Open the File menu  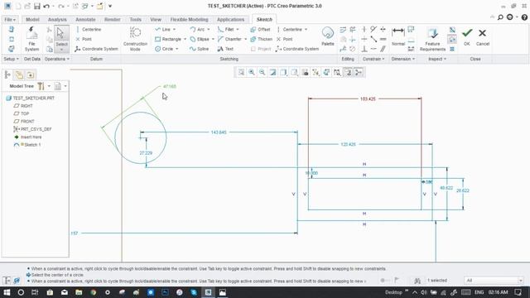pyautogui.click(x=10, y=20)
